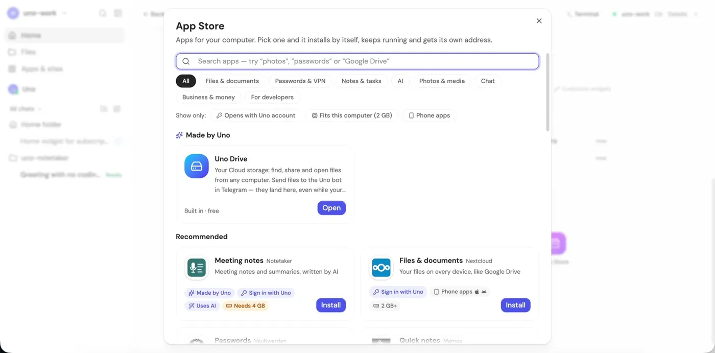Screen dimensions: 715x353
Task: Click the Nextcloud app icon
Action: point(381,268)
